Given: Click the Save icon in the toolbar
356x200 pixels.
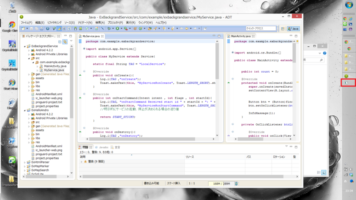Looking at the screenshot, I should [x=31, y=29].
